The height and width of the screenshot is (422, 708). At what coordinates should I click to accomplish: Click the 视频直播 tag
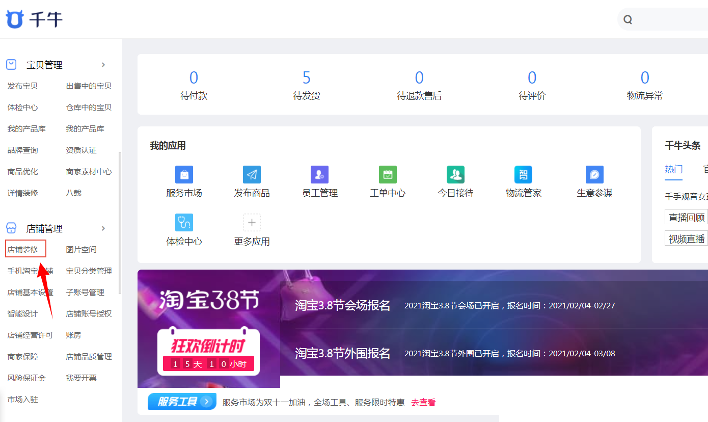point(687,239)
